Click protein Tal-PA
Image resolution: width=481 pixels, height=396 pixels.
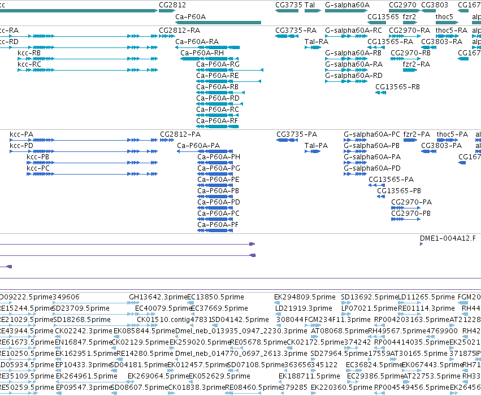tap(317, 146)
